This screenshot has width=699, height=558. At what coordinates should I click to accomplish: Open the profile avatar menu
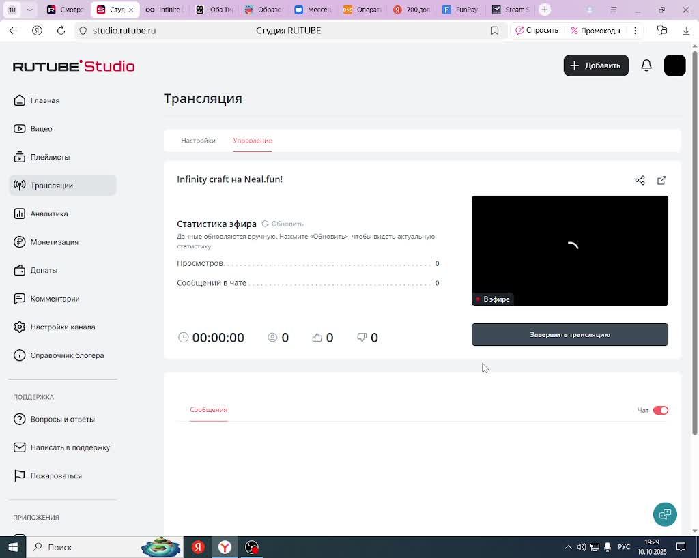674,65
